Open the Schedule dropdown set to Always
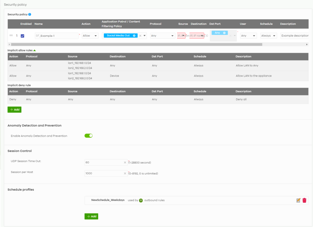 (x=268, y=36)
